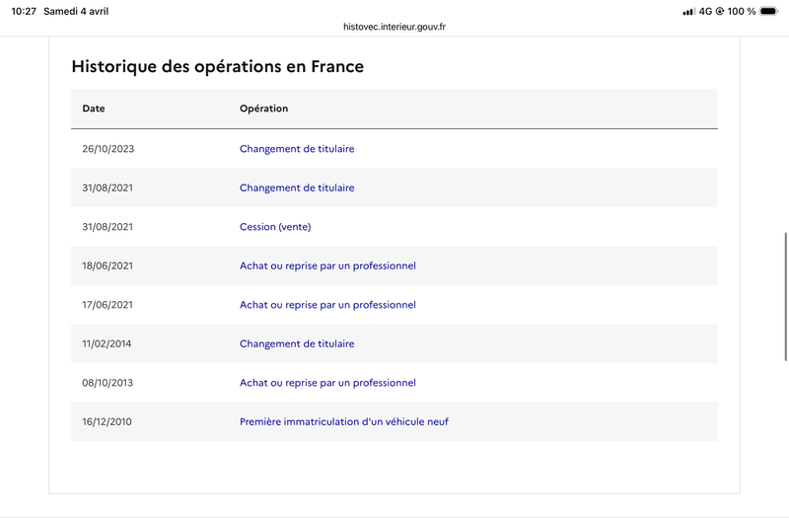This screenshot has height=518, width=789.
Task: Open the 26/10/2023 Changement de titulaire link
Action: 297,149
